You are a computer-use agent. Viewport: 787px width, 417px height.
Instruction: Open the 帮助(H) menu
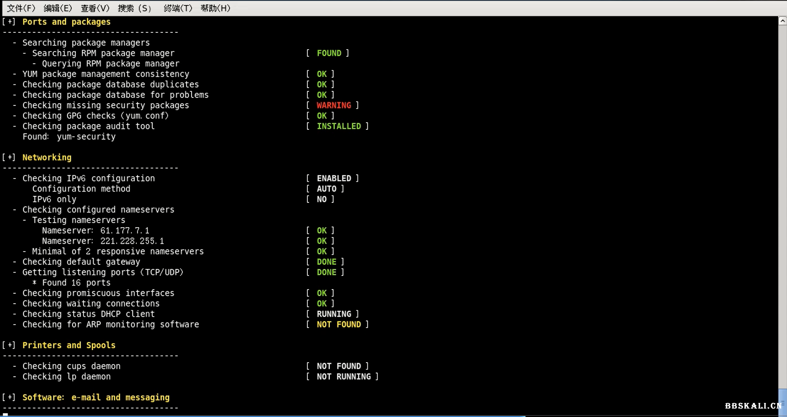click(x=215, y=8)
